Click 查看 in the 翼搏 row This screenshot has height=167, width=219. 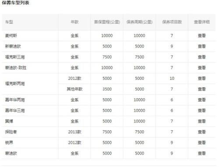pyautogui.click(x=201, y=121)
